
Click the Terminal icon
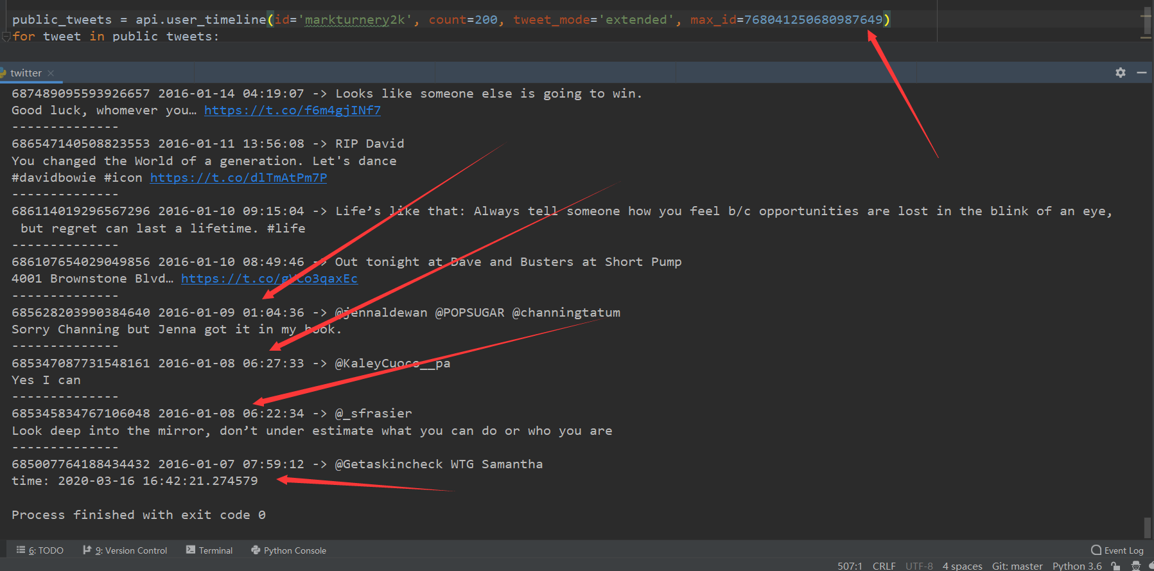click(x=191, y=550)
